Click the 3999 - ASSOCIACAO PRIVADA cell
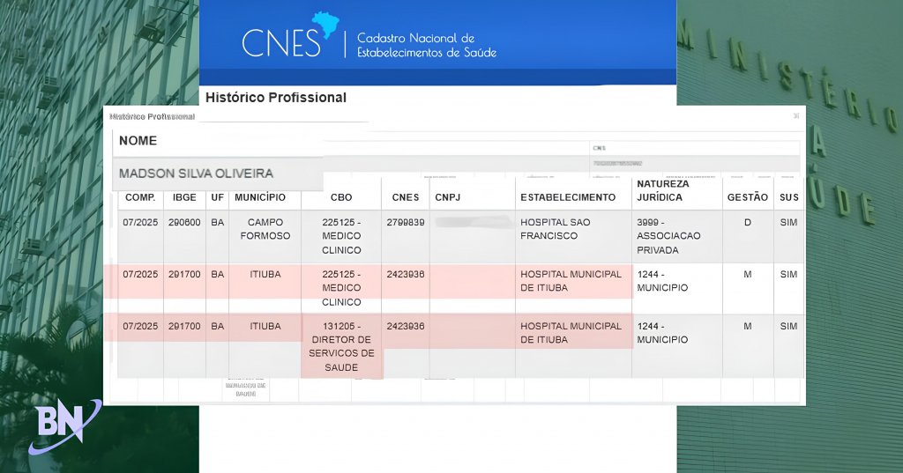 point(668,236)
